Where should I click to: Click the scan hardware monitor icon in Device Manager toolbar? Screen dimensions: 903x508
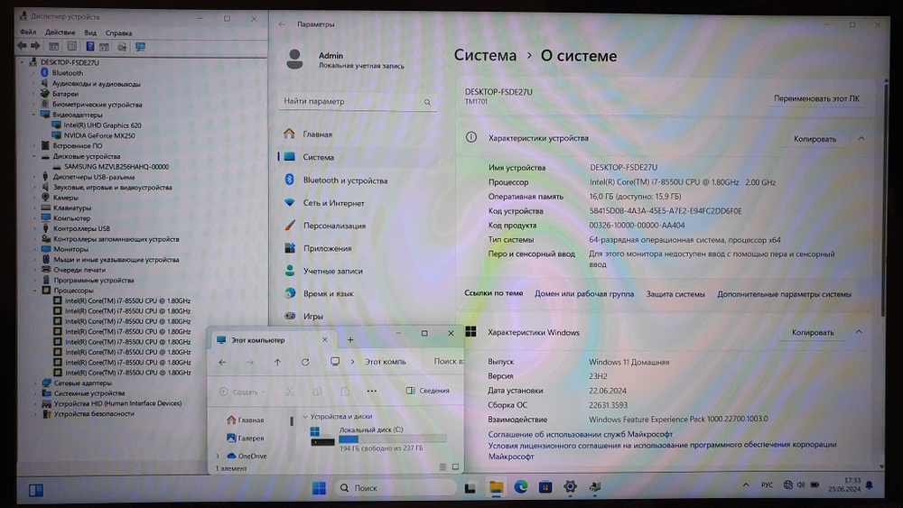point(140,47)
